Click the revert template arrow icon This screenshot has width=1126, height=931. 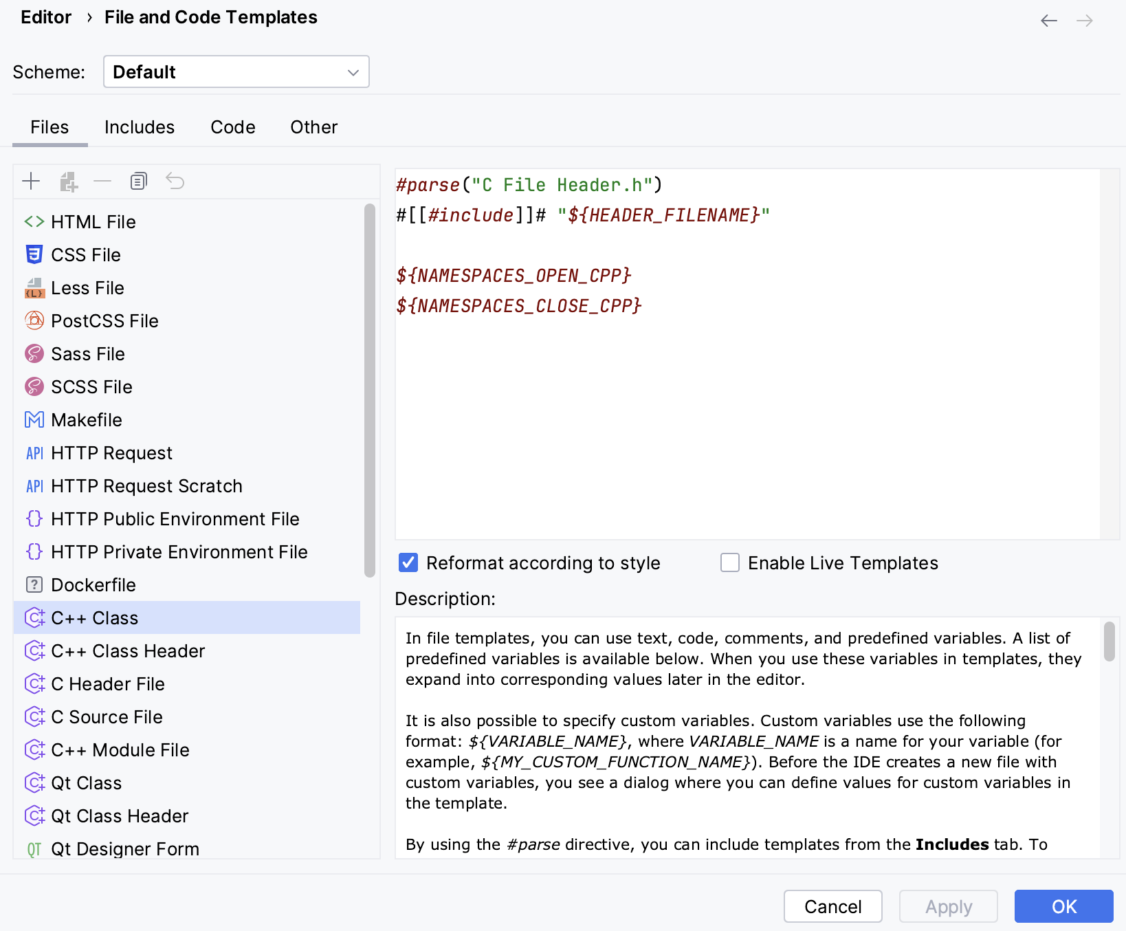[175, 181]
